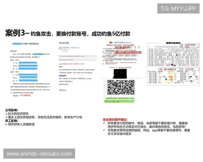Click the "企业内部" boxed label
203x162 pixels.
click(189, 69)
